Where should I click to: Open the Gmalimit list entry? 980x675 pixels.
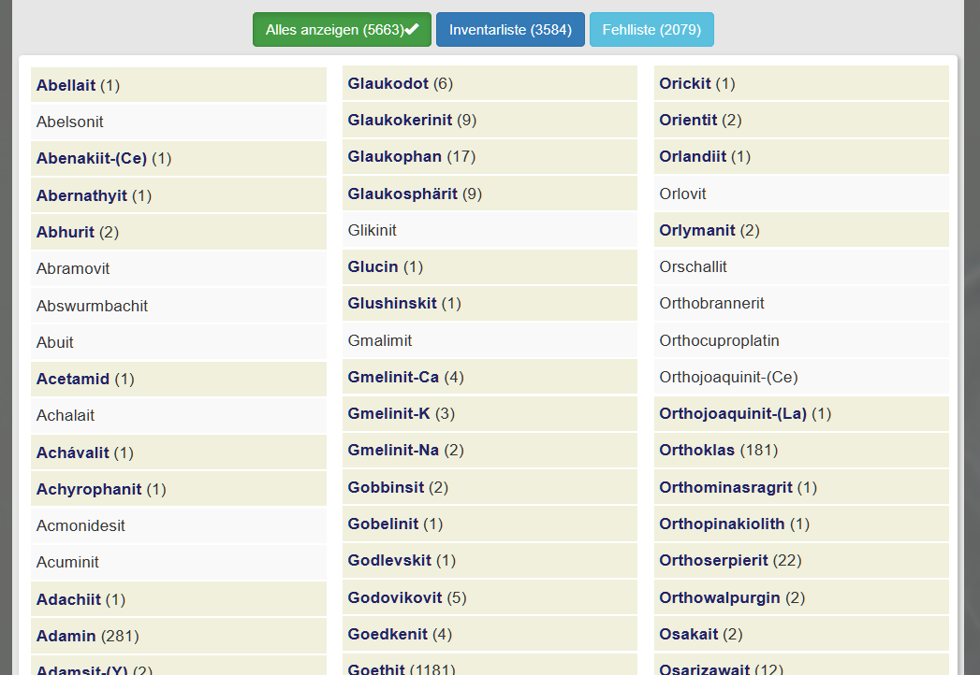(x=380, y=340)
